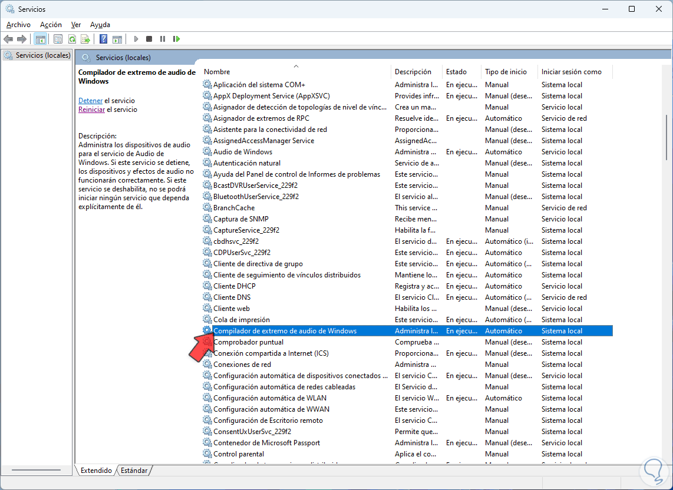Screen dimensions: 673x490
Task: Select Configuración automática de WWAN
Action: (407, 409)
